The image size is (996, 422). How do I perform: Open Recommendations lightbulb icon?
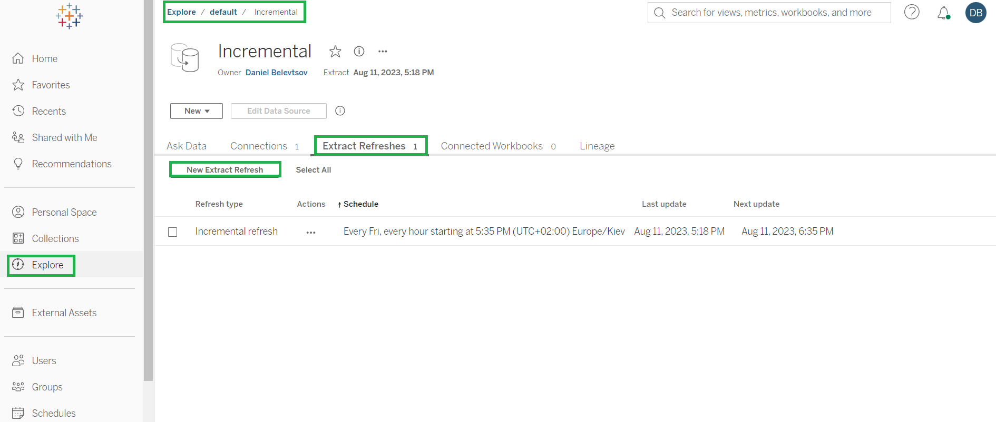click(x=18, y=164)
